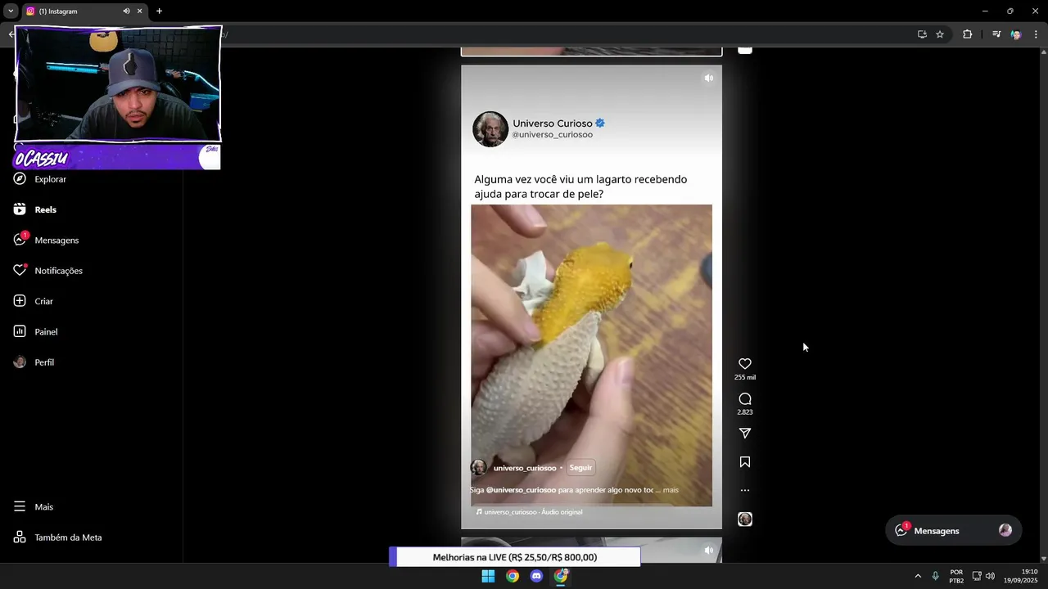Share the reel using the paper plane icon

[745, 434]
